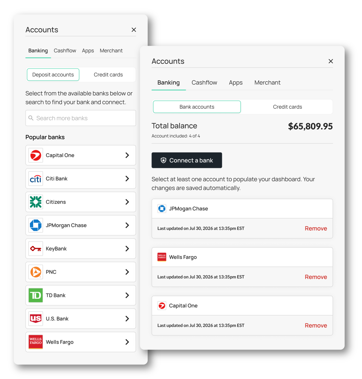
Task: Select Bank accounts segment in front panel
Action: click(x=197, y=107)
